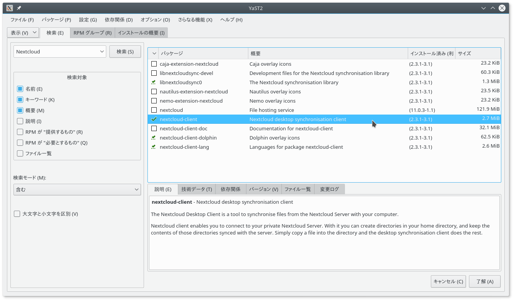Click the 検索 (S) search button

[125, 52]
